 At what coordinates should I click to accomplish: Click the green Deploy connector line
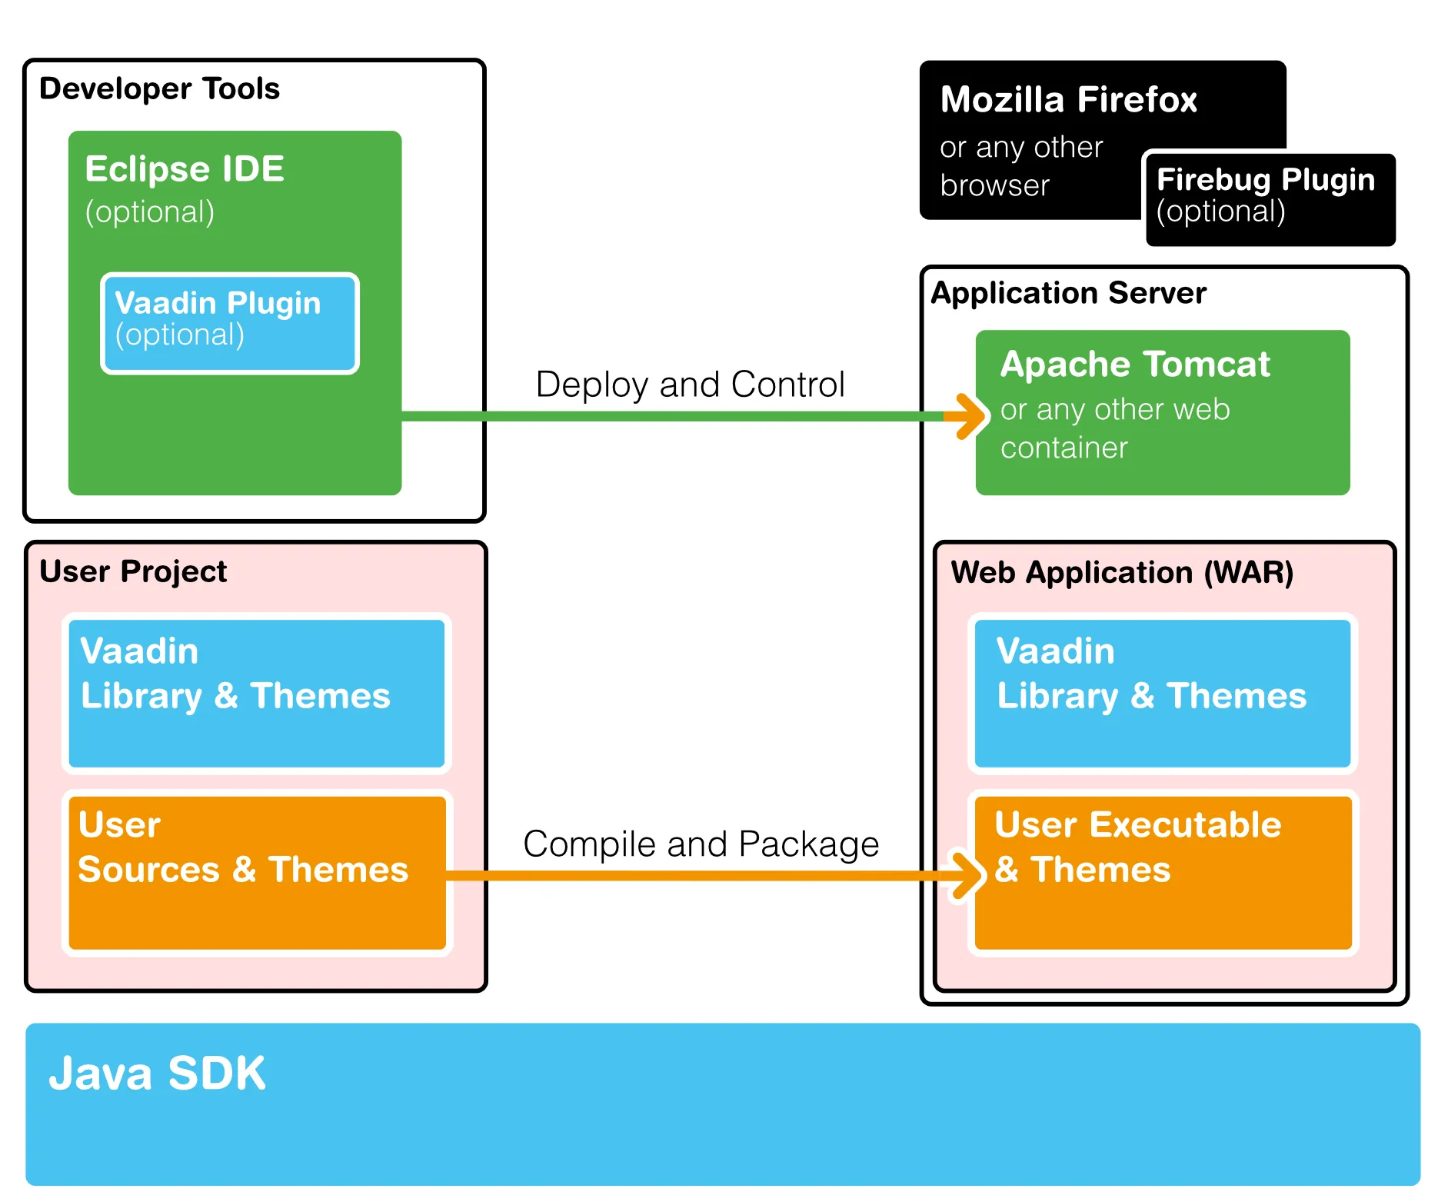[x=669, y=416]
